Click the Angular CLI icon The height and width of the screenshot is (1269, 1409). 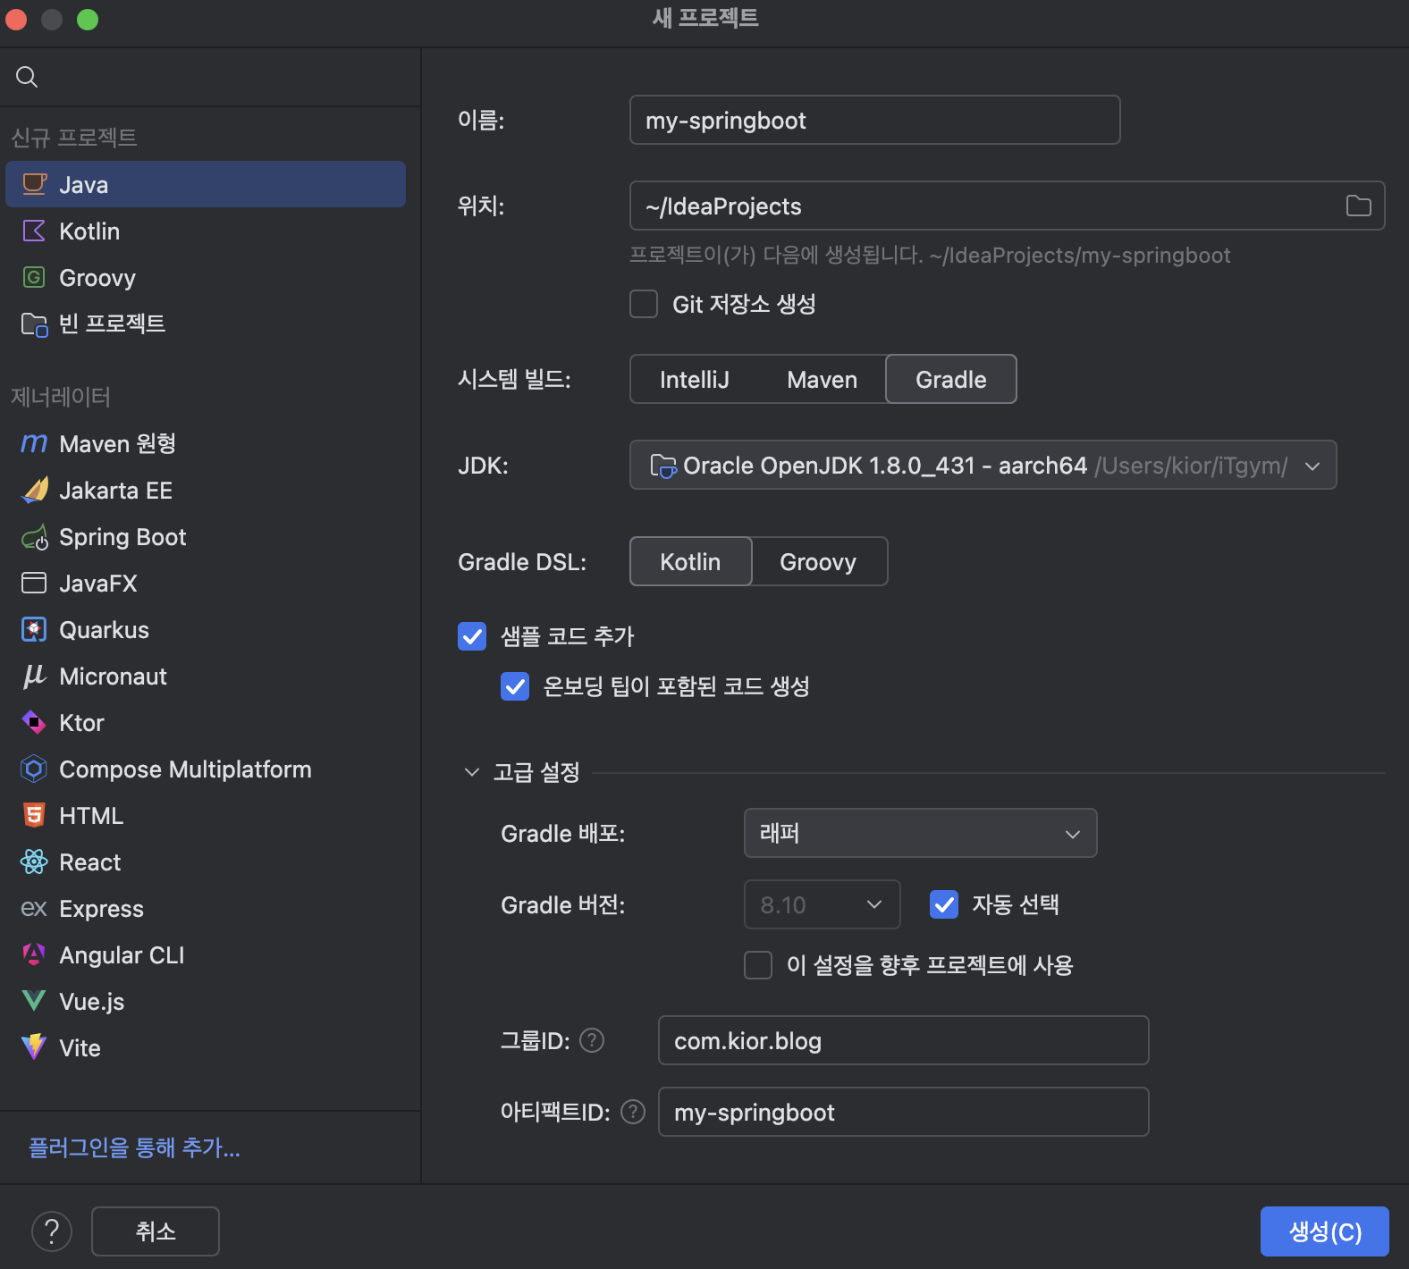click(34, 954)
